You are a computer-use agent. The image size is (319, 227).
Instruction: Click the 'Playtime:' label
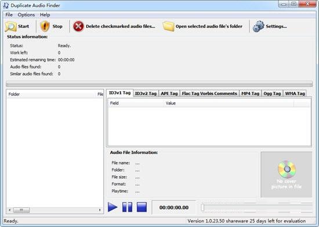pos(120,191)
